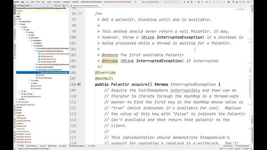
Task: Click the Build project hammer icon
Action: 135,2
